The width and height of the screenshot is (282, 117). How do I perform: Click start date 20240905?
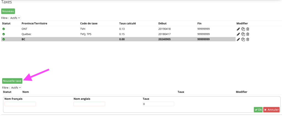click(x=165, y=39)
